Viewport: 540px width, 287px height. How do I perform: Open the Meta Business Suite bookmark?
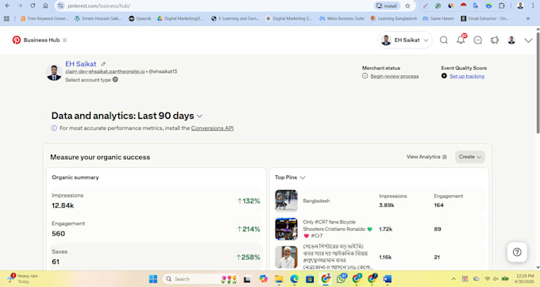[x=341, y=18]
